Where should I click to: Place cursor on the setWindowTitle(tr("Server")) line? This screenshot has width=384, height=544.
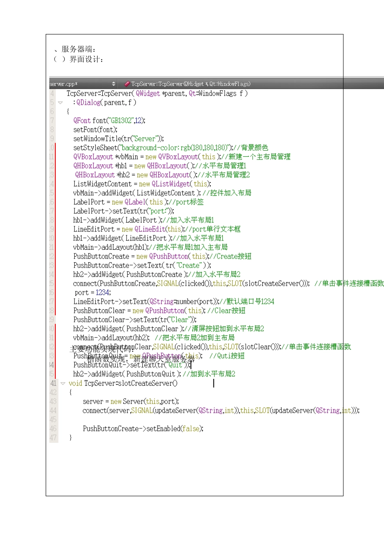[118, 139]
